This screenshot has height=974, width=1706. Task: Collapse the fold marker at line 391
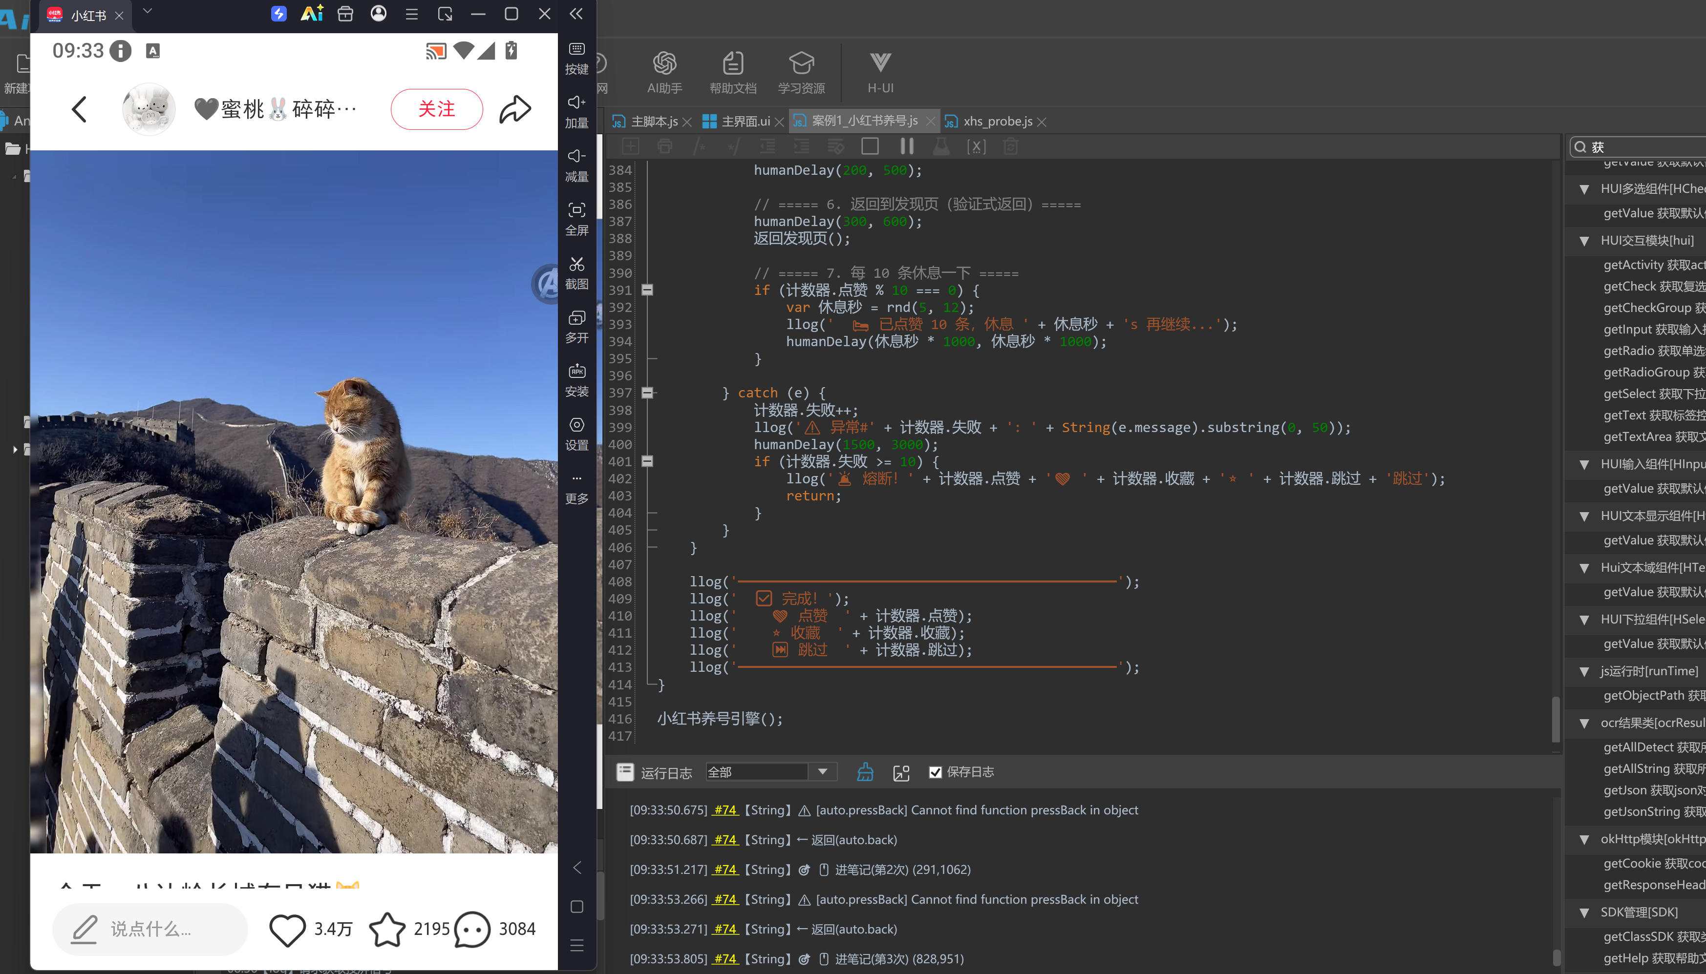pyautogui.click(x=647, y=290)
